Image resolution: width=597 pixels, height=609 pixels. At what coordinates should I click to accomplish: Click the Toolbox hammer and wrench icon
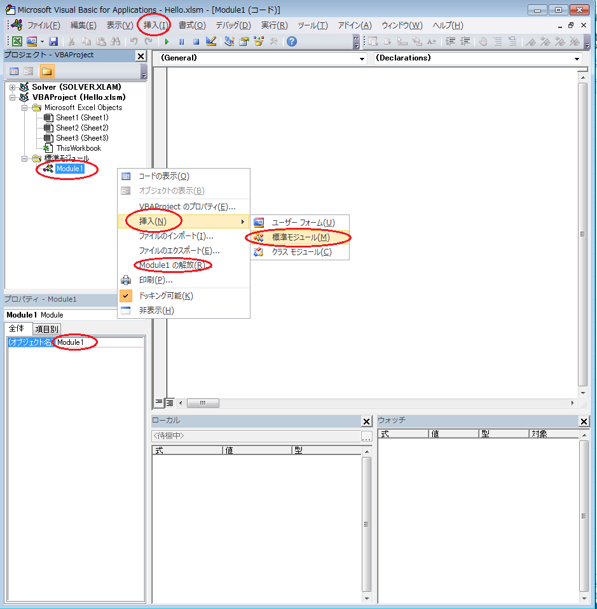click(273, 41)
